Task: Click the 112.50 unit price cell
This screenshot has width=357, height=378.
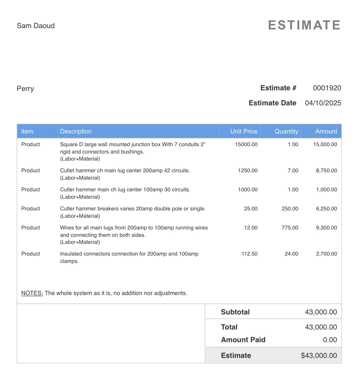Action: 249,254
